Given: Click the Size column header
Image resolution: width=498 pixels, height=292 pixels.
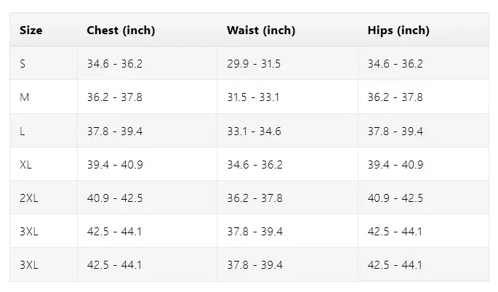Looking at the screenshot, I should (31, 31).
